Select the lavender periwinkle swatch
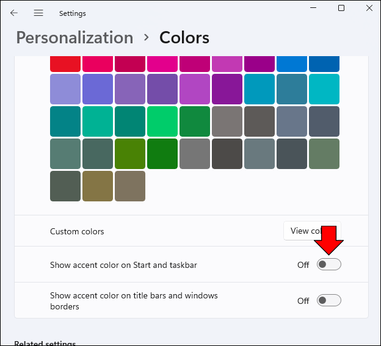This screenshot has width=381, height=346. (65, 88)
